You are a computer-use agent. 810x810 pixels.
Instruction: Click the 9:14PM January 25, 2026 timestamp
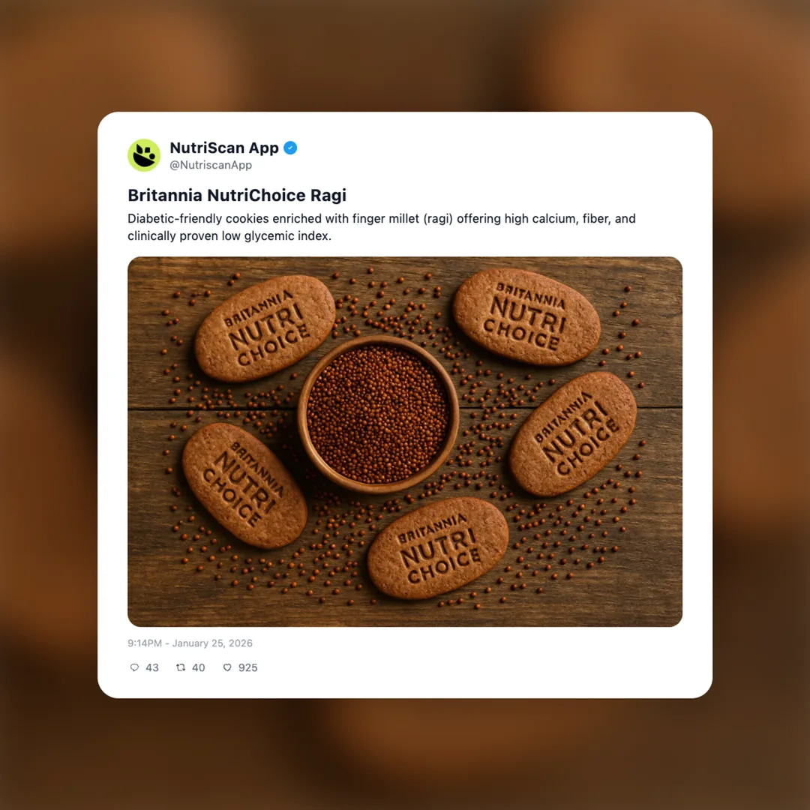click(x=190, y=643)
